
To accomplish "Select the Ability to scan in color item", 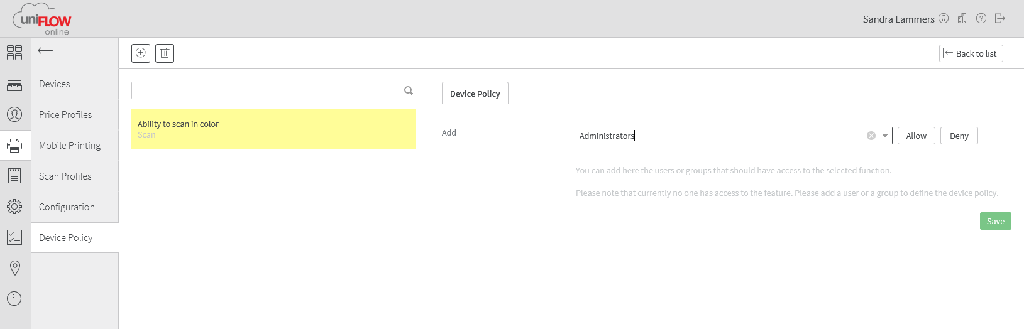I will [x=273, y=129].
